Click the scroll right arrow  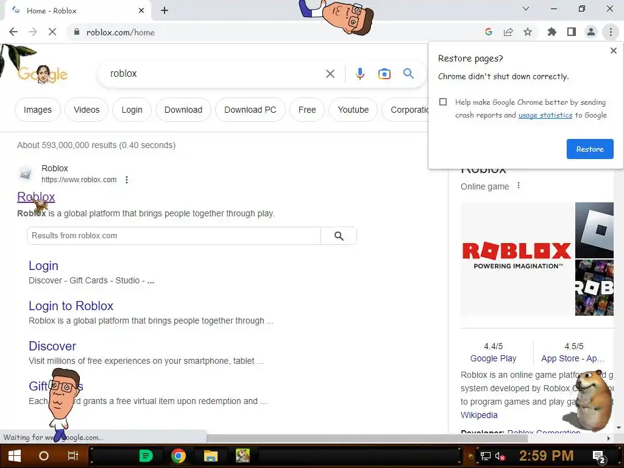coord(609,438)
